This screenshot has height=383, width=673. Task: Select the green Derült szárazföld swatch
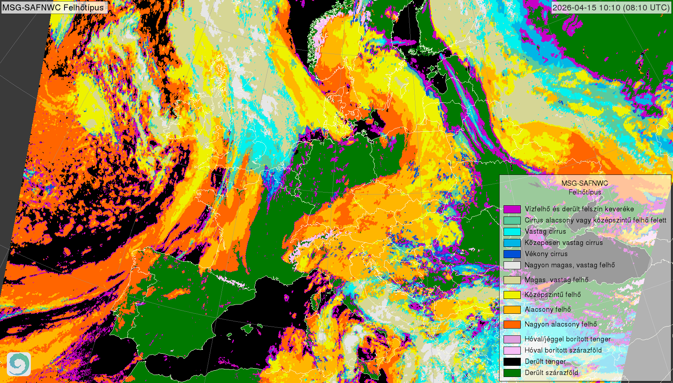pos(512,373)
